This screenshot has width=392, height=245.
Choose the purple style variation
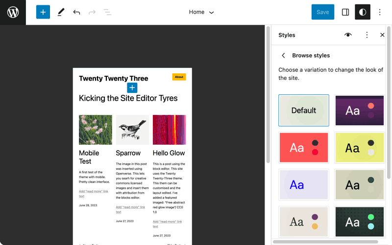click(x=360, y=111)
